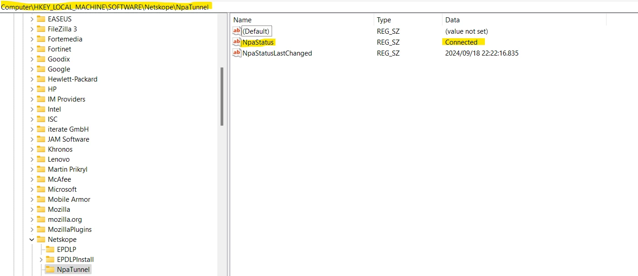The width and height of the screenshot is (638, 276).
Task: Click the (Default) string value icon
Action: tap(237, 31)
